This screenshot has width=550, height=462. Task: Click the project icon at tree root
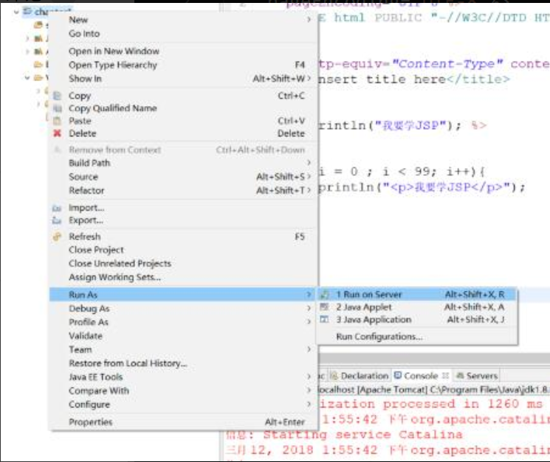(27, 11)
